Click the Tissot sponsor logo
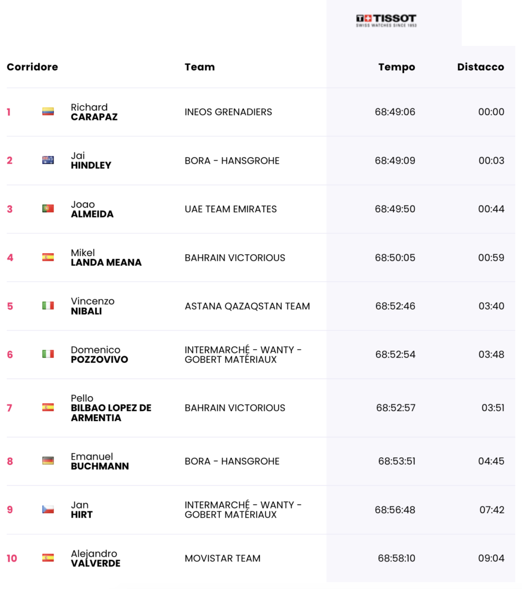Image resolution: width=522 pixels, height=589 pixels. point(386,21)
